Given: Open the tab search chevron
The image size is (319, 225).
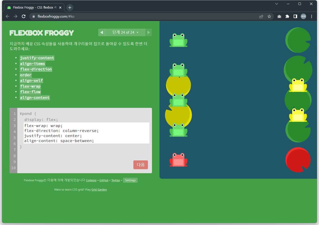Looking at the screenshot, I should [277, 4].
